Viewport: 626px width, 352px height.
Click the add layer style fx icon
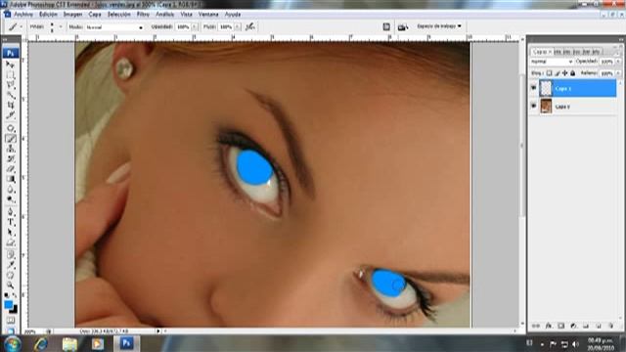point(549,326)
